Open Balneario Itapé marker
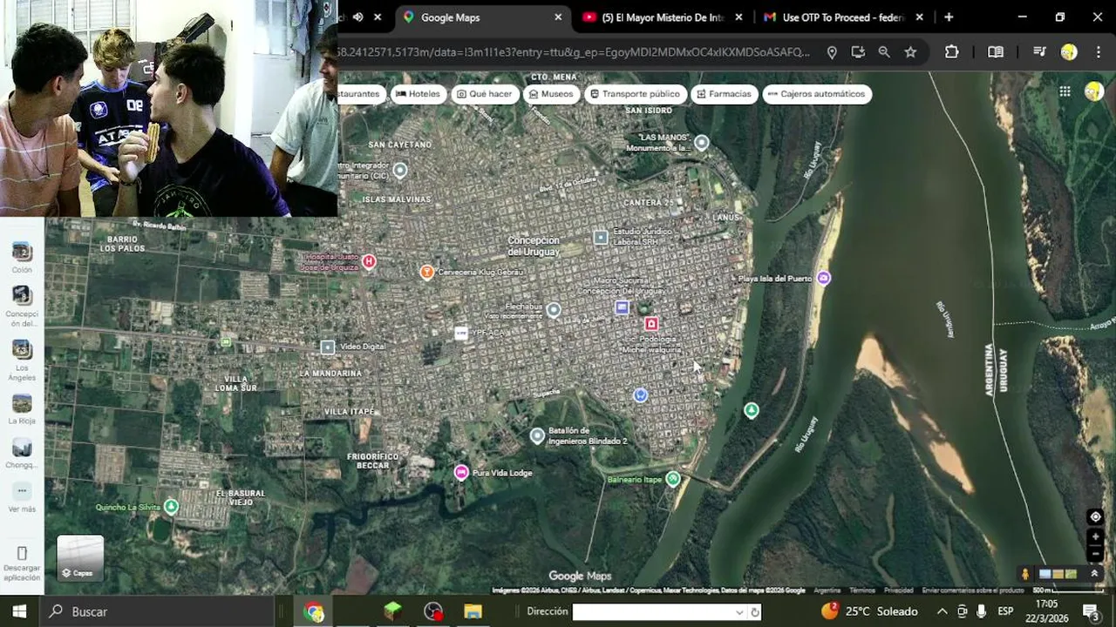Image resolution: width=1116 pixels, height=627 pixels. 672,478
